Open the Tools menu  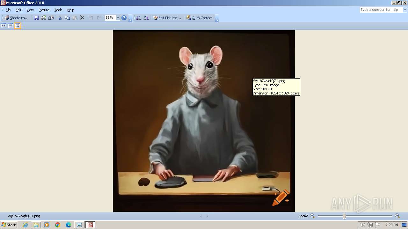[x=58, y=10]
